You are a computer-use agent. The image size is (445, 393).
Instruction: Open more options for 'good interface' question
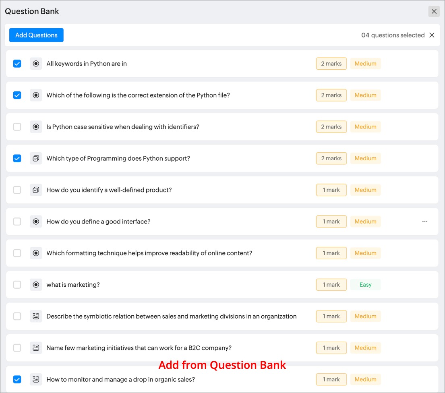coord(425,221)
